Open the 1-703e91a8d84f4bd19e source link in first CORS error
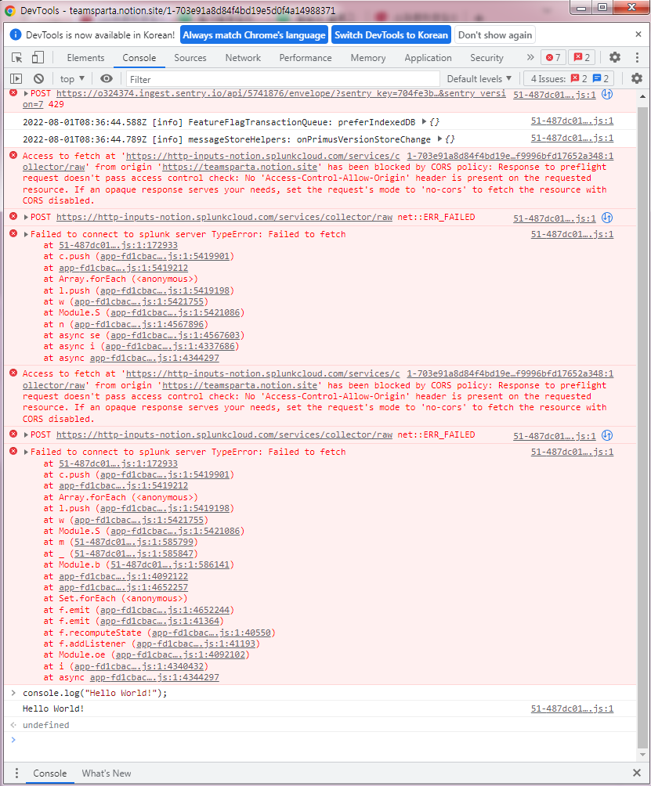Viewport: 651px width, 786px height. click(510, 156)
